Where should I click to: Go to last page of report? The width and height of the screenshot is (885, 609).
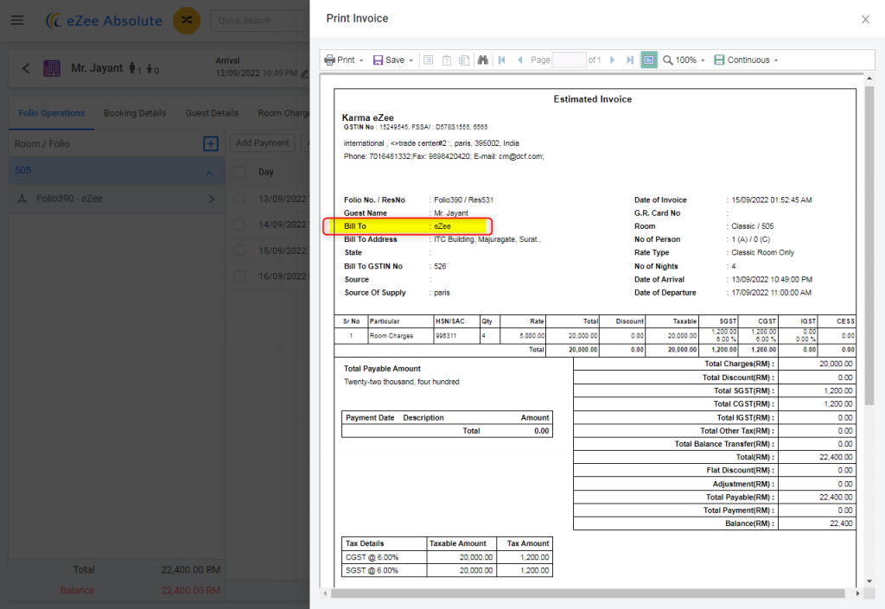click(x=630, y=60)
